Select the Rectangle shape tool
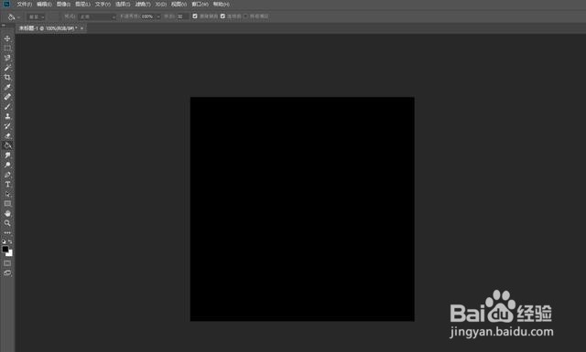This screenshot has height=352, width=586. [7, 204]
